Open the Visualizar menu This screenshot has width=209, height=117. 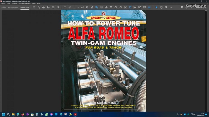point(14,4)
